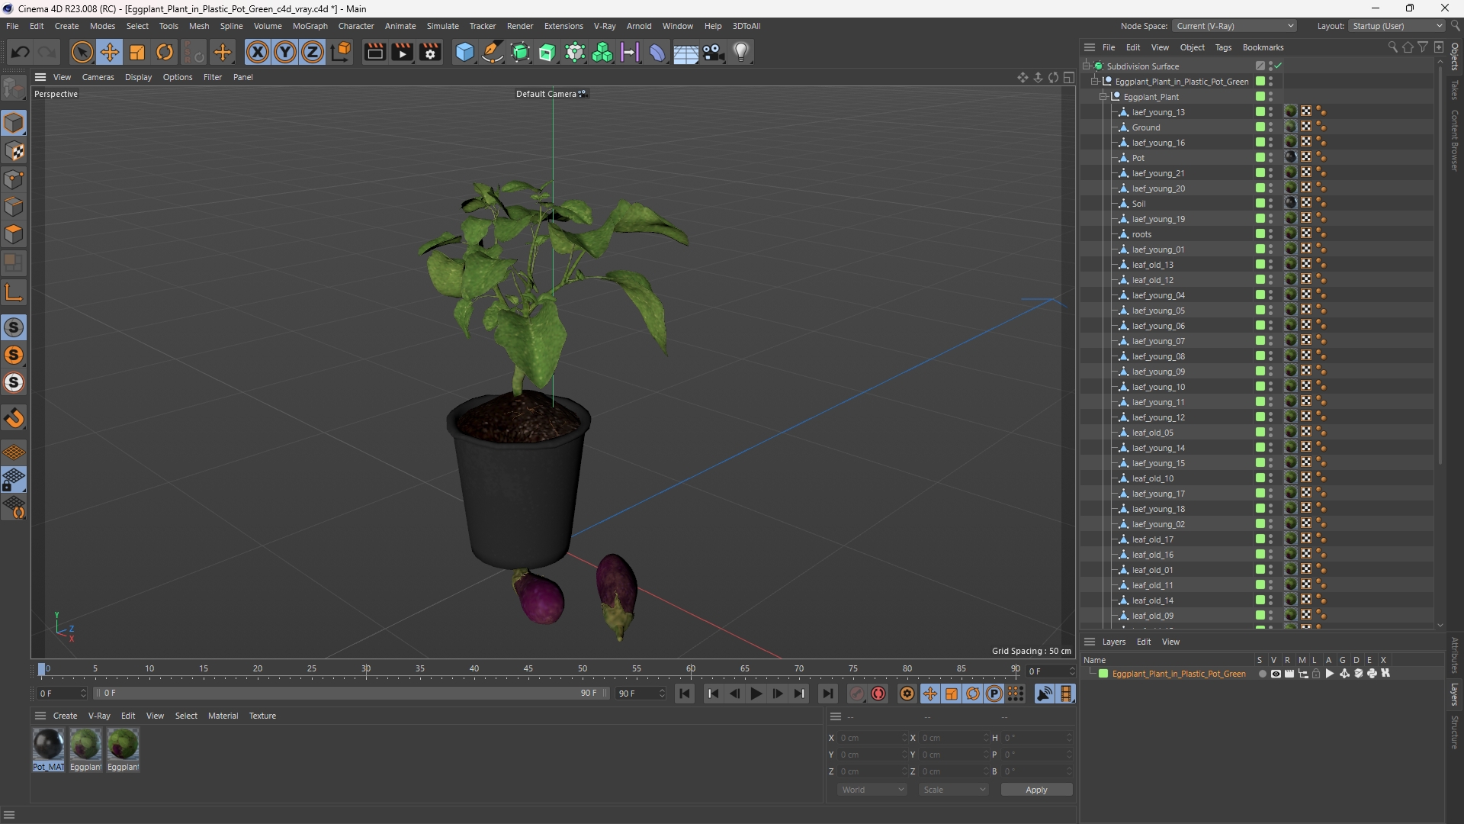Viewport: 1464px width, 824px height.
Task: Select the Pot_MAT material swatch
Action: click(48, 749)
